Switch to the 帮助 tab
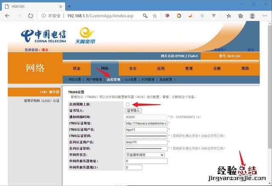The image size is (272, 186). click(x=245, y=69)
